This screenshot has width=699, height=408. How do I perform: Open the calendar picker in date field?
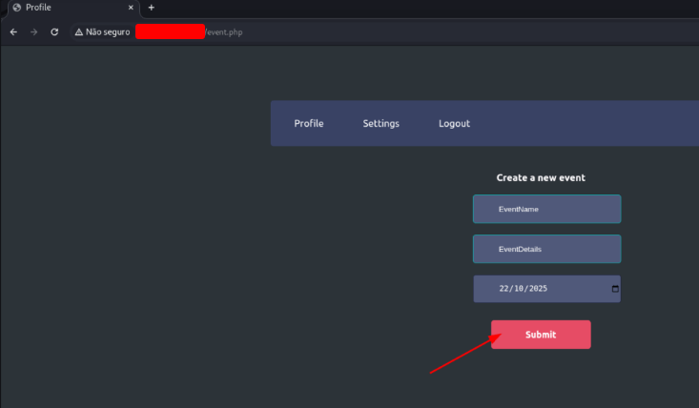pyautogui.click(x=615, y=289)
